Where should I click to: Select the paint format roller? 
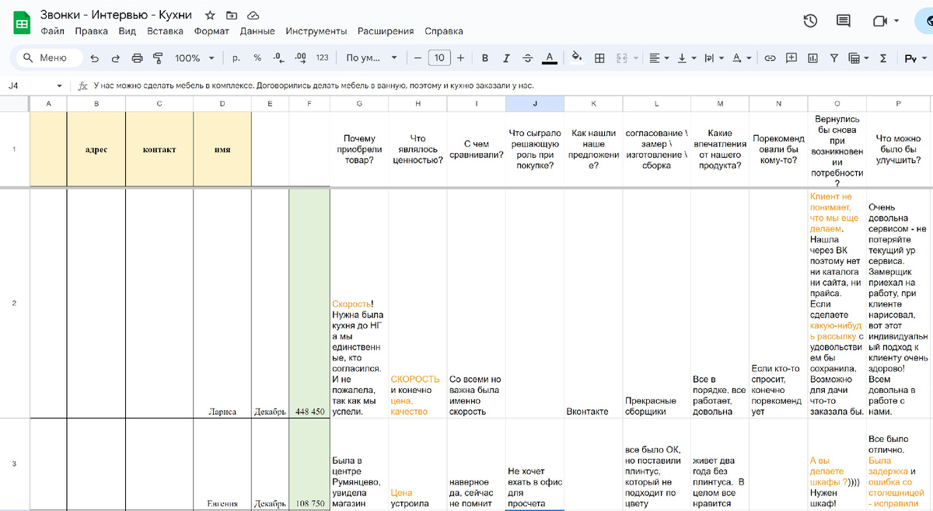(159, 58)
